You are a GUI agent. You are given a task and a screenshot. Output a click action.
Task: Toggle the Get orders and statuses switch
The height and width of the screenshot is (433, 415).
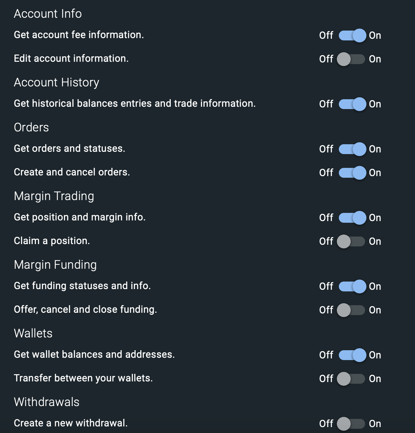point(352,149)
